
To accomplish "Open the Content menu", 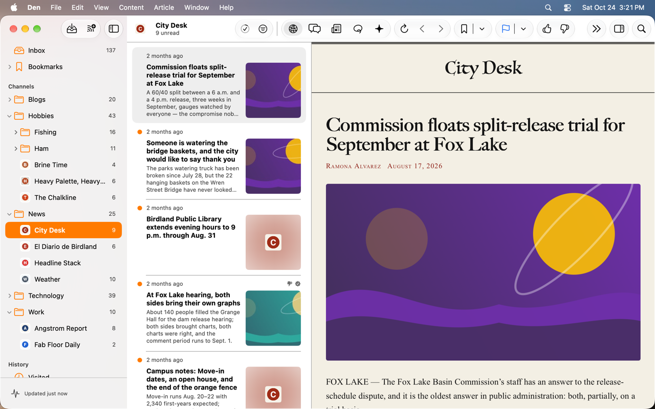I will pyautogui.click(x=131, y=8).
